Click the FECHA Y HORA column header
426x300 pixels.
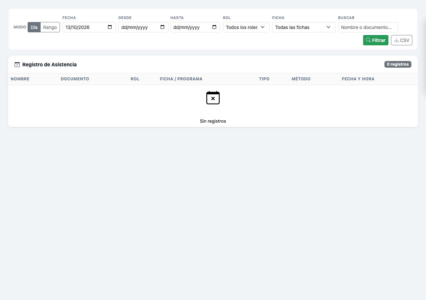pyautogui.click(x=358, y=79)
